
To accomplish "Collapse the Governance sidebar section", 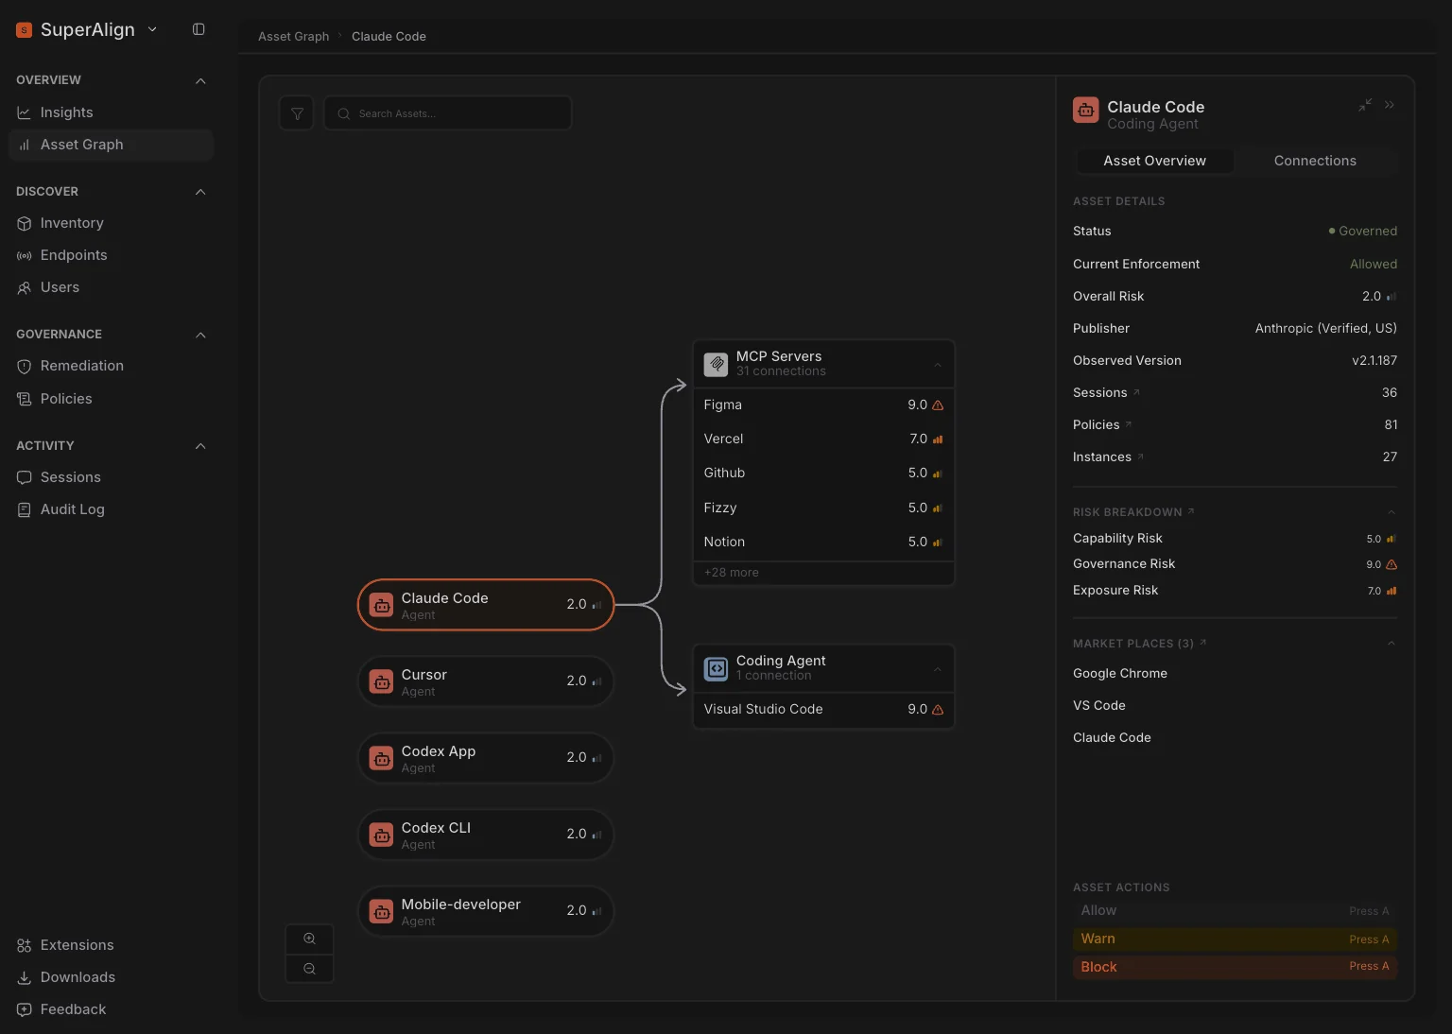I will click(x=200, y=335).
